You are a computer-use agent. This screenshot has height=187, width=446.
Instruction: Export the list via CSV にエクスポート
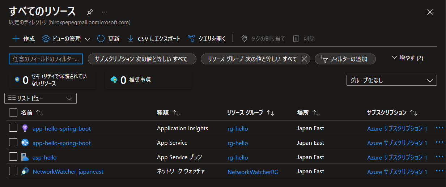154,39
